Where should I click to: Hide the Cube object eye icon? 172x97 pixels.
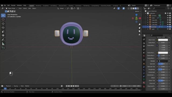[x=168, y=18]
